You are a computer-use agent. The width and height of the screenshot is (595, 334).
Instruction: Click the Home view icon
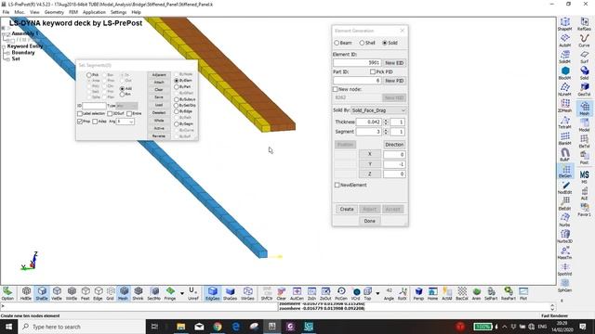(x=432, y=293)
